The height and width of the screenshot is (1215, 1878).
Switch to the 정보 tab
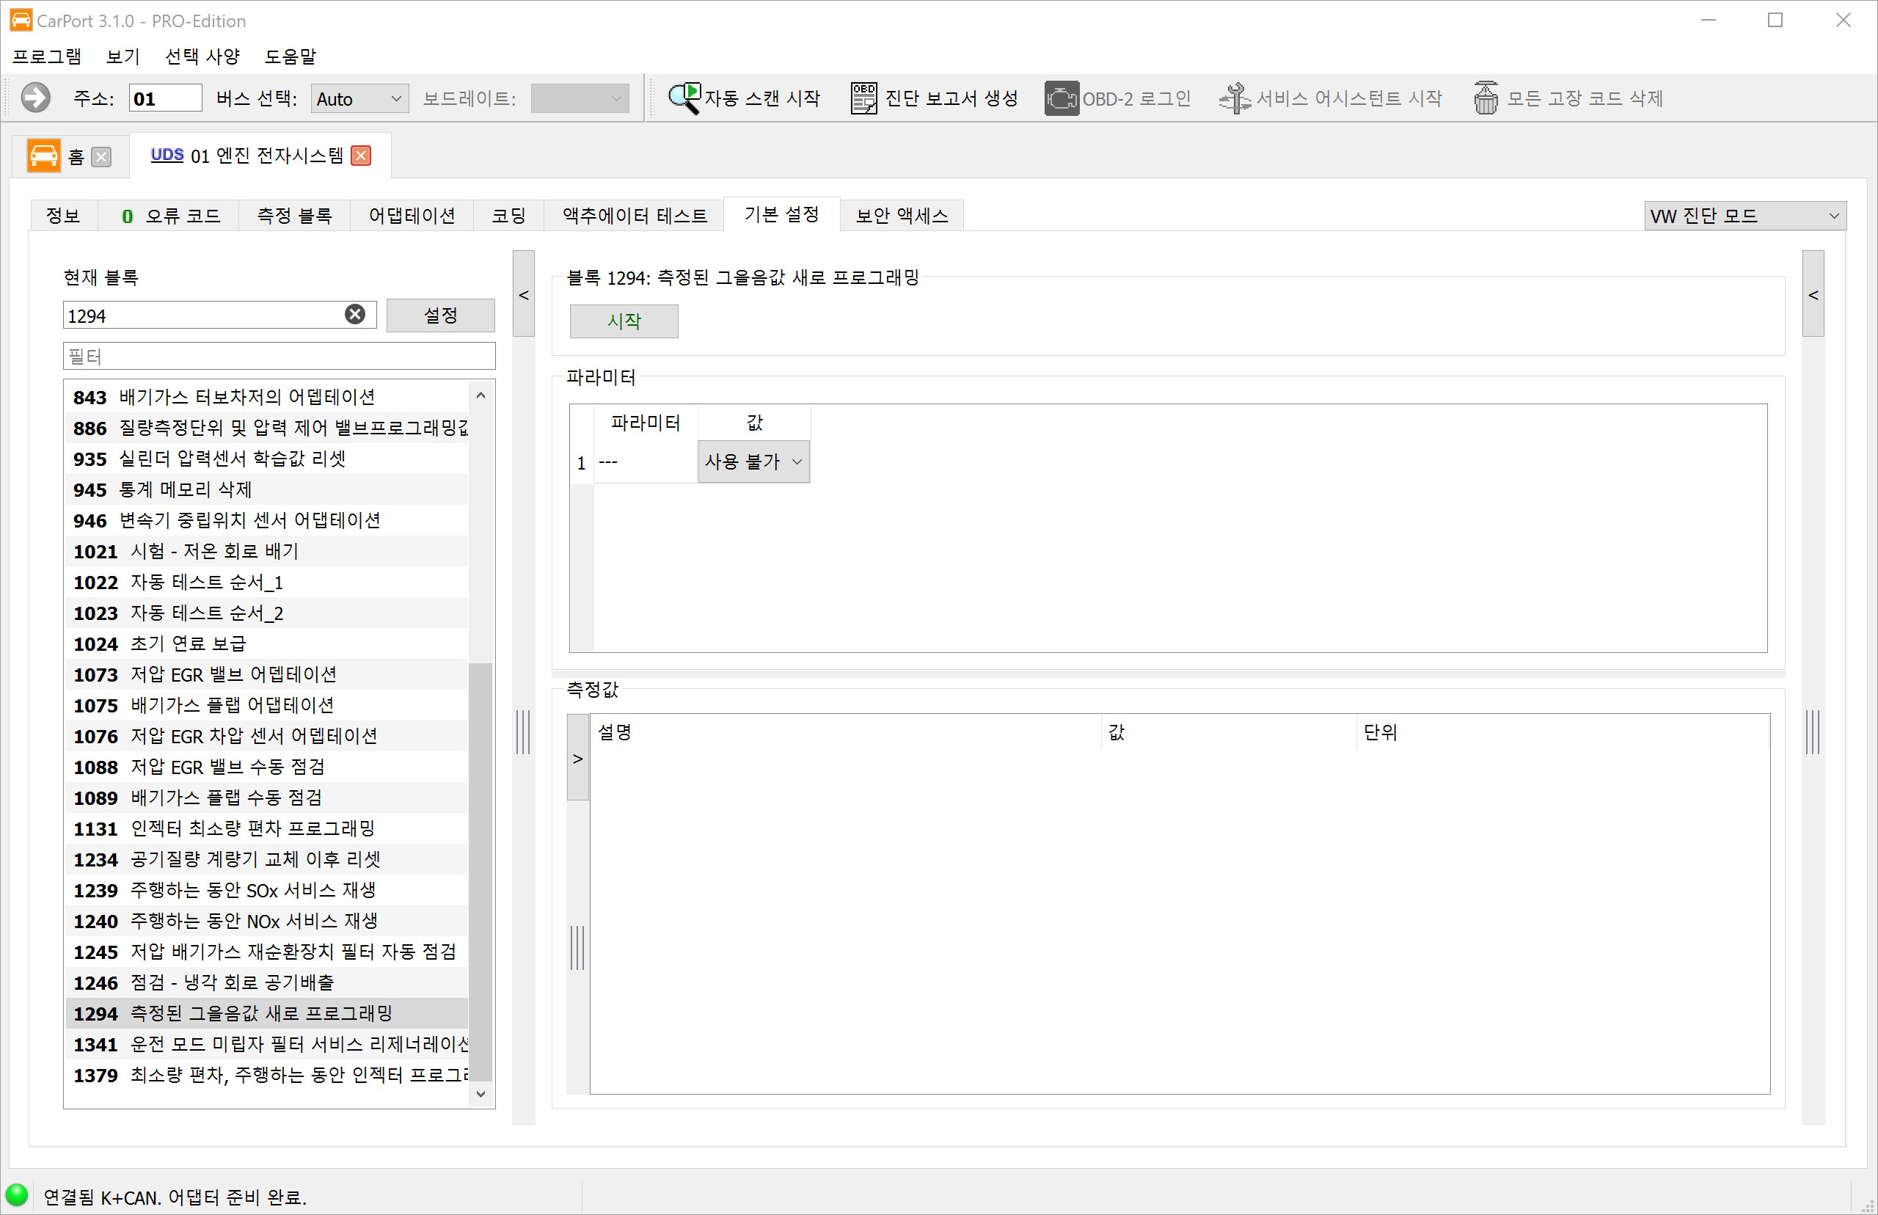click(x=63, y=216)
